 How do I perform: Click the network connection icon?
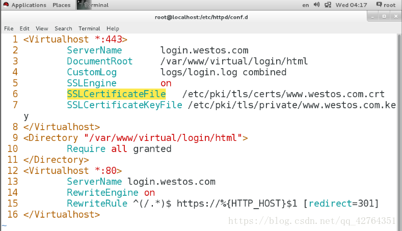click(x=328, y=5)
